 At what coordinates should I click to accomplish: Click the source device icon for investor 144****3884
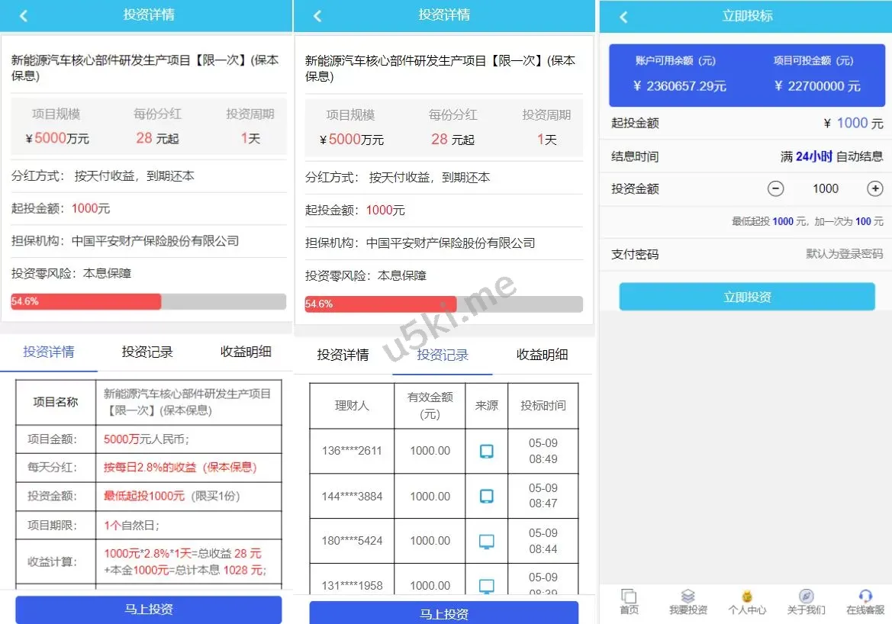pyautogui.click(x=486, y=497)
